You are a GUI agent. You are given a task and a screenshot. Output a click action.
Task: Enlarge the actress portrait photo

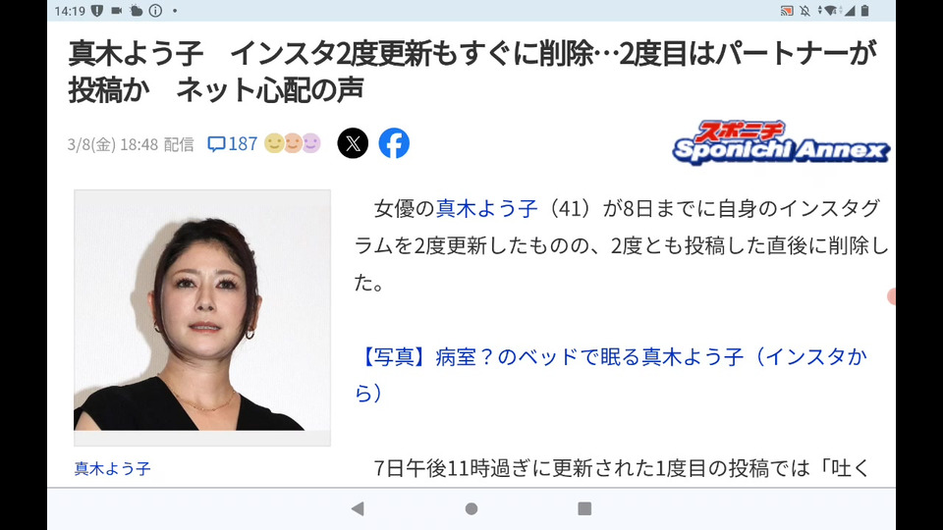coord(202,318)
